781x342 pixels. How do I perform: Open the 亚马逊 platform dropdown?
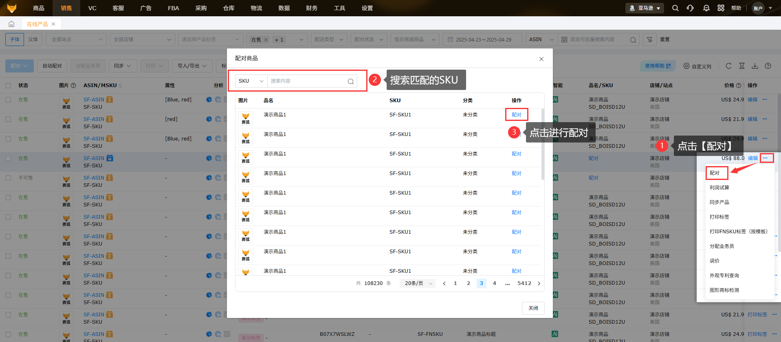645,8
